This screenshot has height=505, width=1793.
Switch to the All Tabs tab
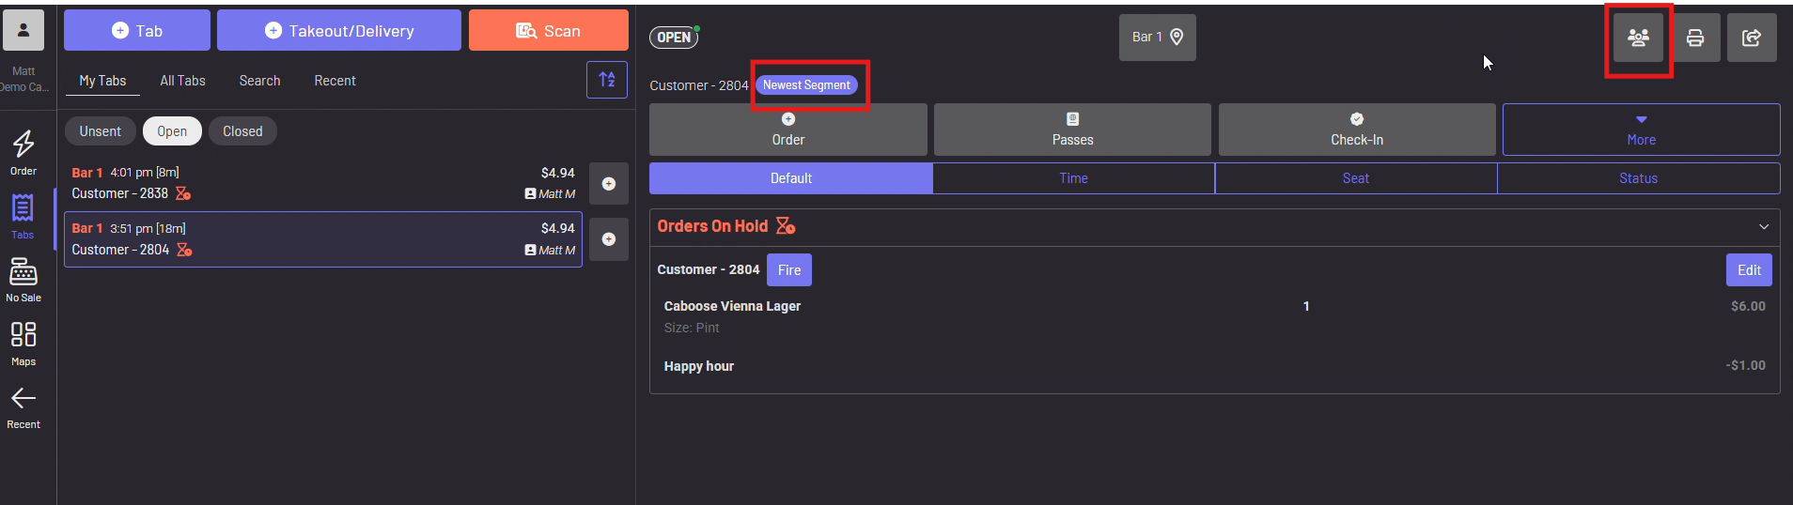(x=182, y=81)
